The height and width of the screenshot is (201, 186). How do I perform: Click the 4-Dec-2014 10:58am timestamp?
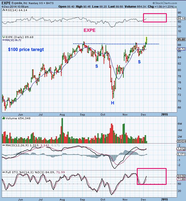(x=15, y=7)
